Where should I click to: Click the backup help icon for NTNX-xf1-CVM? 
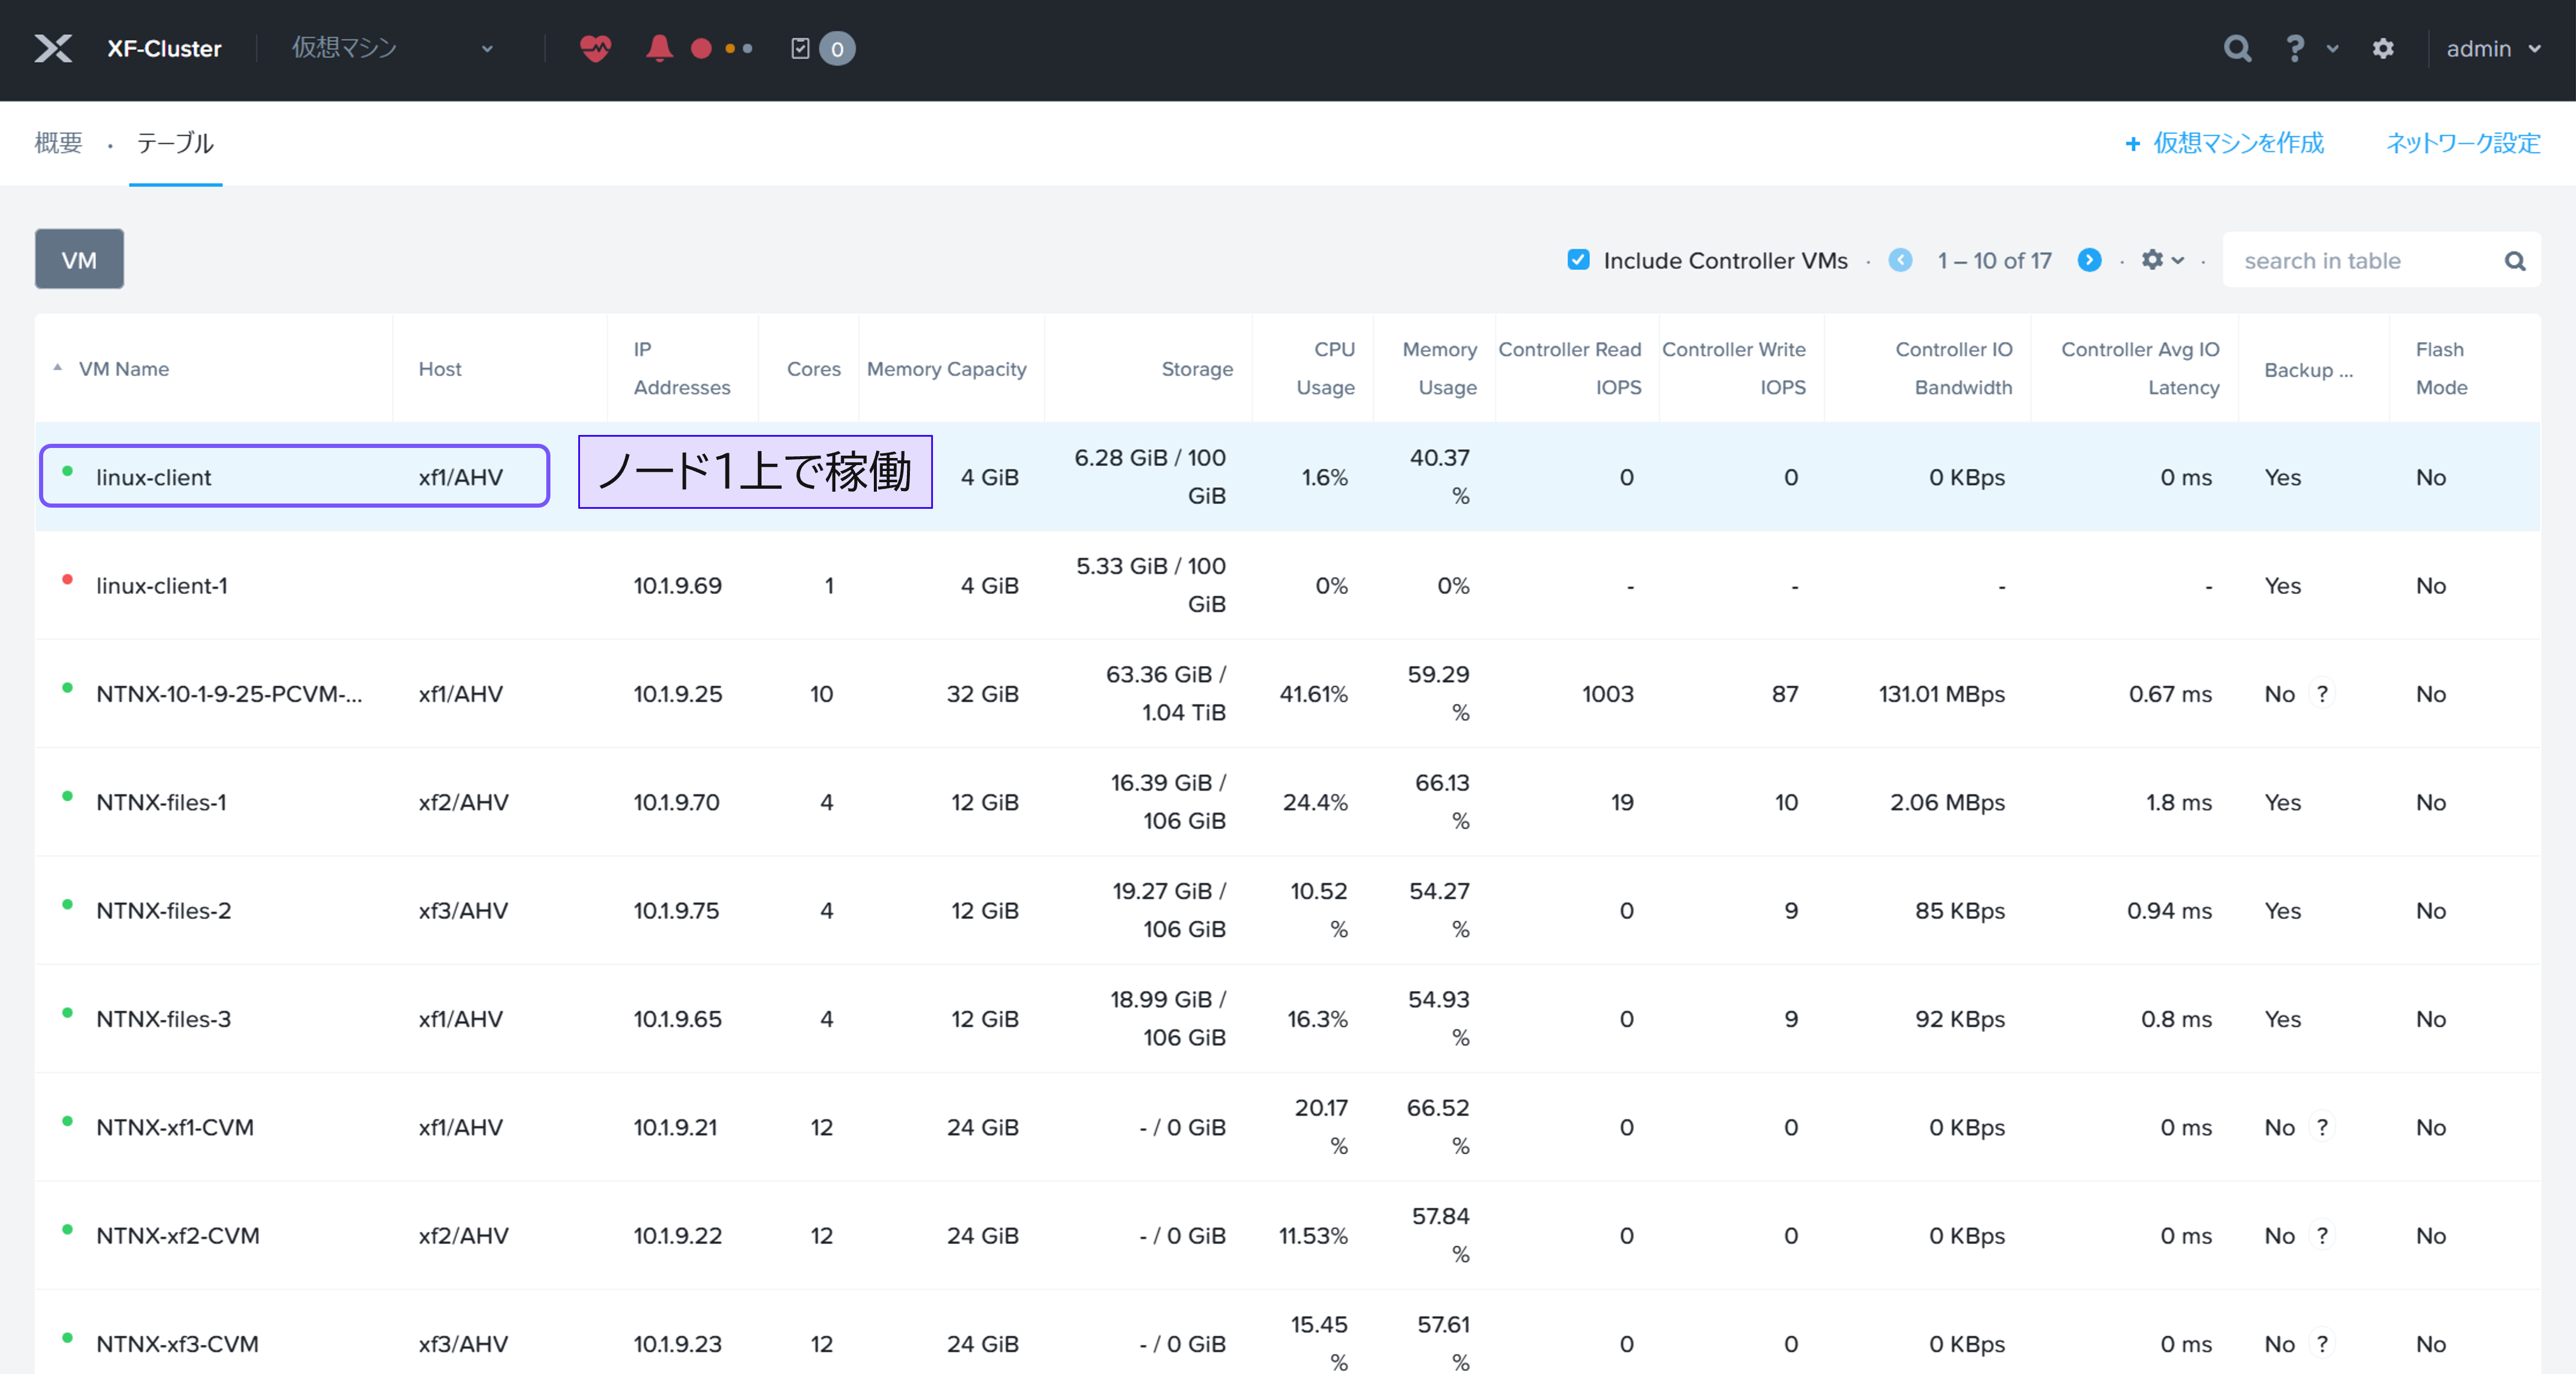pyautogui.click(x=2322, y=1127)
